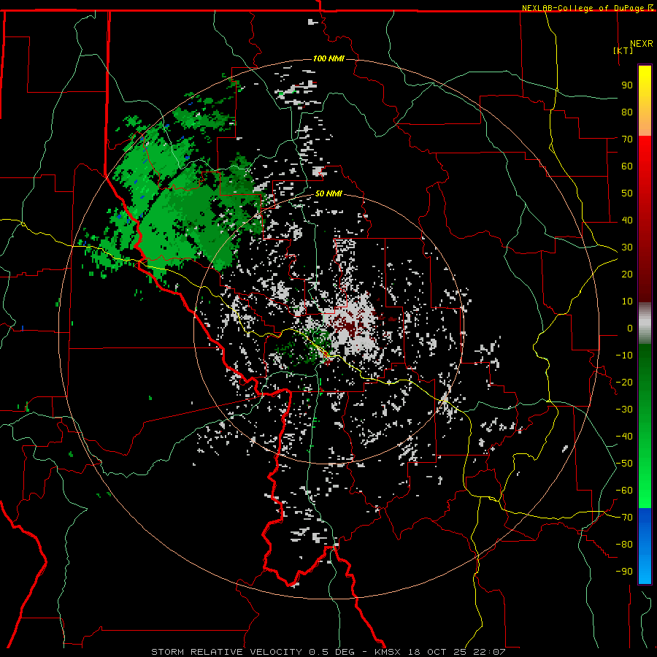
Task: Click the 0.5 DEG elevation text
Action: coord(332,652)
